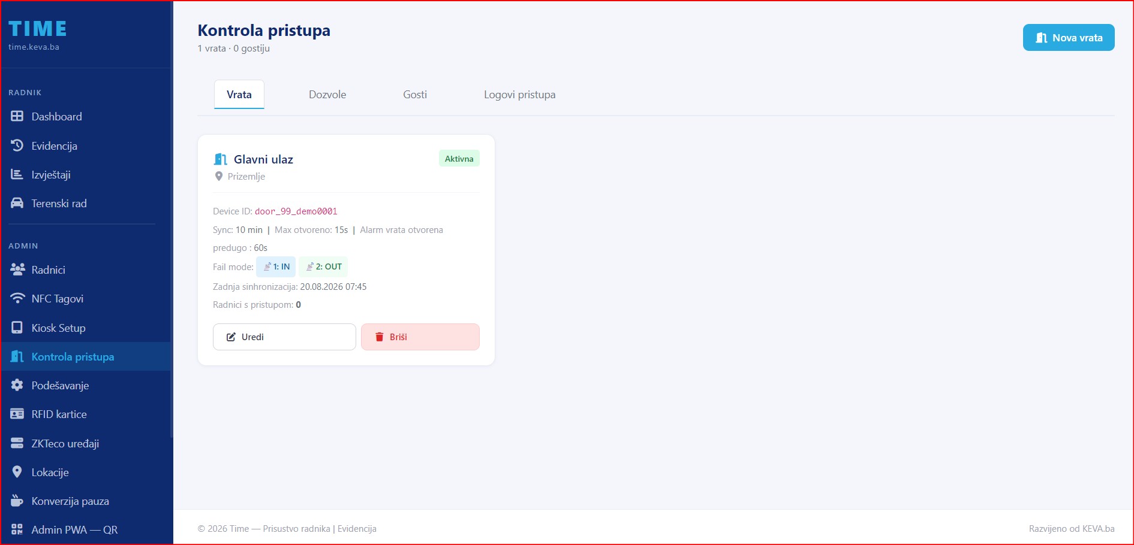Delete Glavni ulaz with Briši button
This screenshot has height=545, width=1134.
coord(420,337)
